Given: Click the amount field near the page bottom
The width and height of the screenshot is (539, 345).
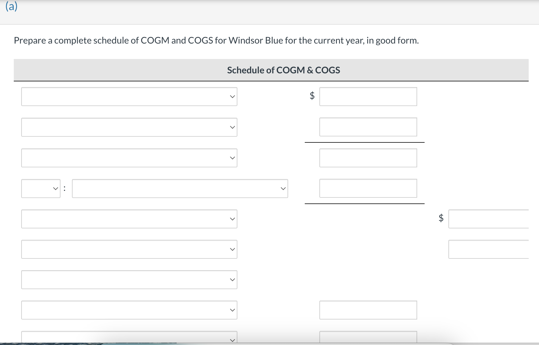Looking at the screenshot, I should click(368, 310).
